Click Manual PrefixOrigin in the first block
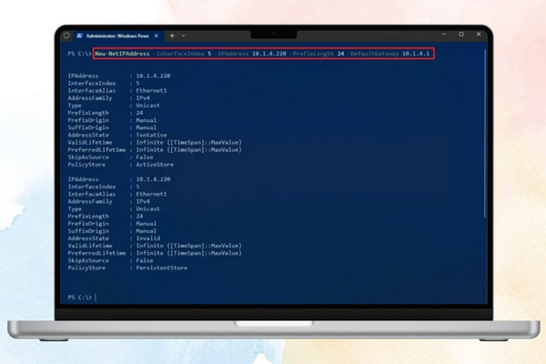This screenshot has height=364, width=546. pos(147,120)
